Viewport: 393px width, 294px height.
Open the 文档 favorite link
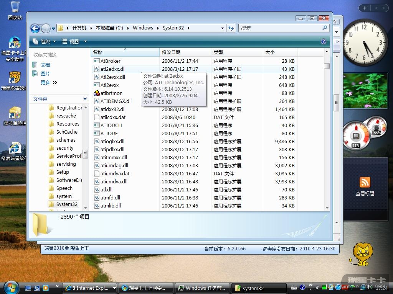[x=45, y=65]
